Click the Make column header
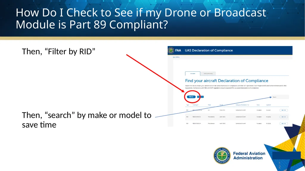Screen dimensions: 305x171 click(x=209, y=105)
